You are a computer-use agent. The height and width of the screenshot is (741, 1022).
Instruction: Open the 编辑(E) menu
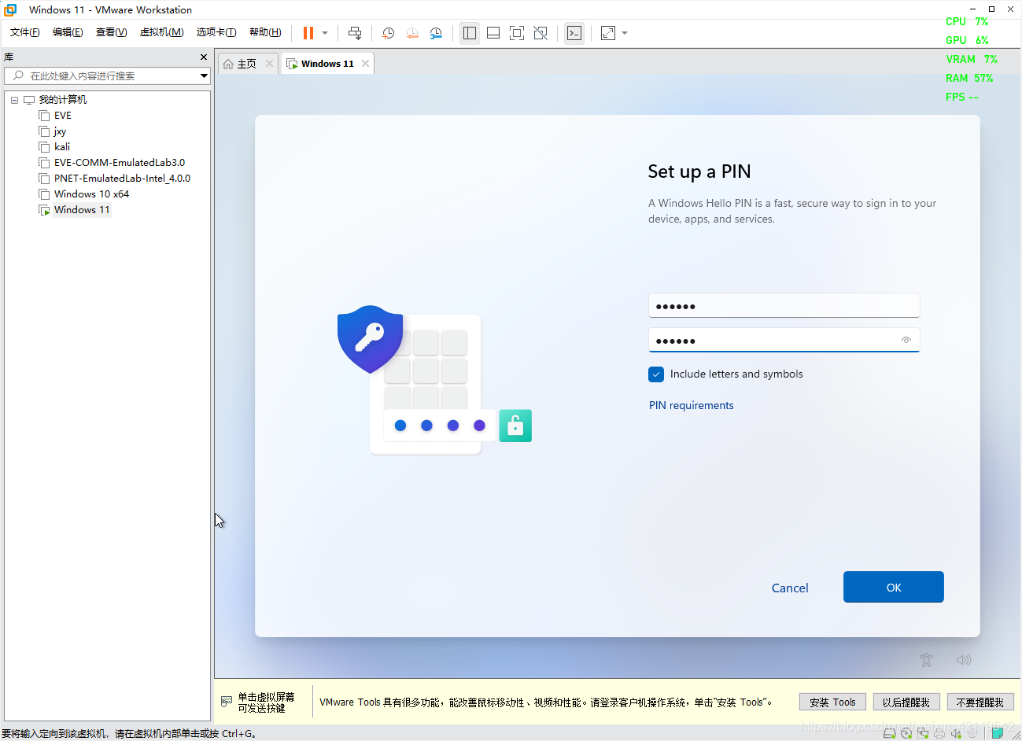pyautogui.click(x=68, y=32)
